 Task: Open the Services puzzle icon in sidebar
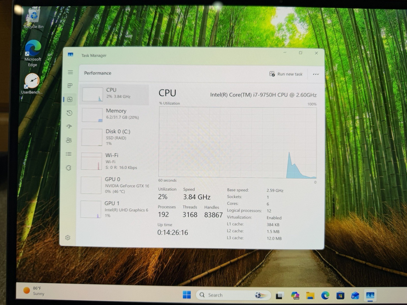68,168
